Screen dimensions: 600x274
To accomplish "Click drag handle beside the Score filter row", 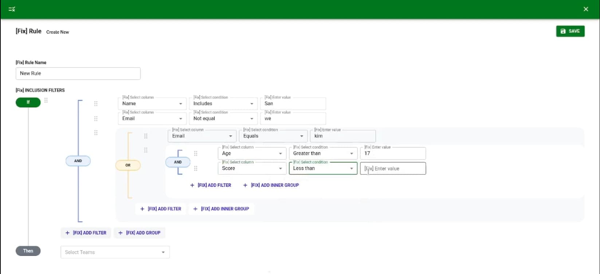I will click(x=196, y=168).
